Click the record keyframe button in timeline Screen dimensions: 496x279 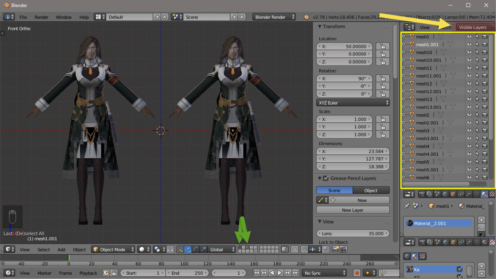coord(357,273)
